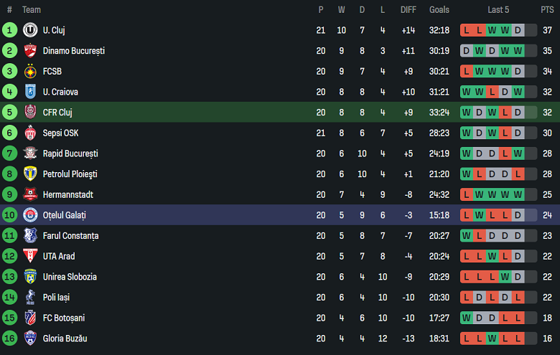Screen dimensions: 560x355
Task: Open the Farul Constanța team link
Action: (x=70, y=235)
